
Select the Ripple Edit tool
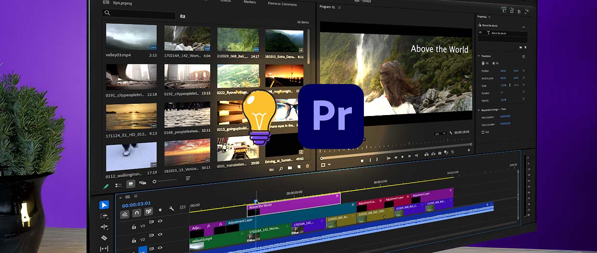click(x=104, y=227)
